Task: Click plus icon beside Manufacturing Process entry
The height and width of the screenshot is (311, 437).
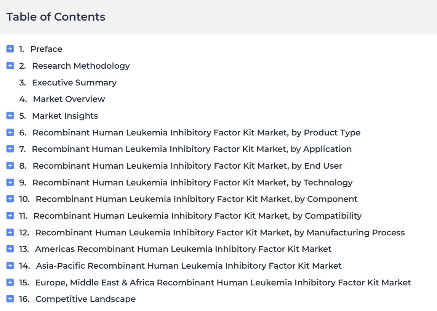Action: click(x=10, y=232)
